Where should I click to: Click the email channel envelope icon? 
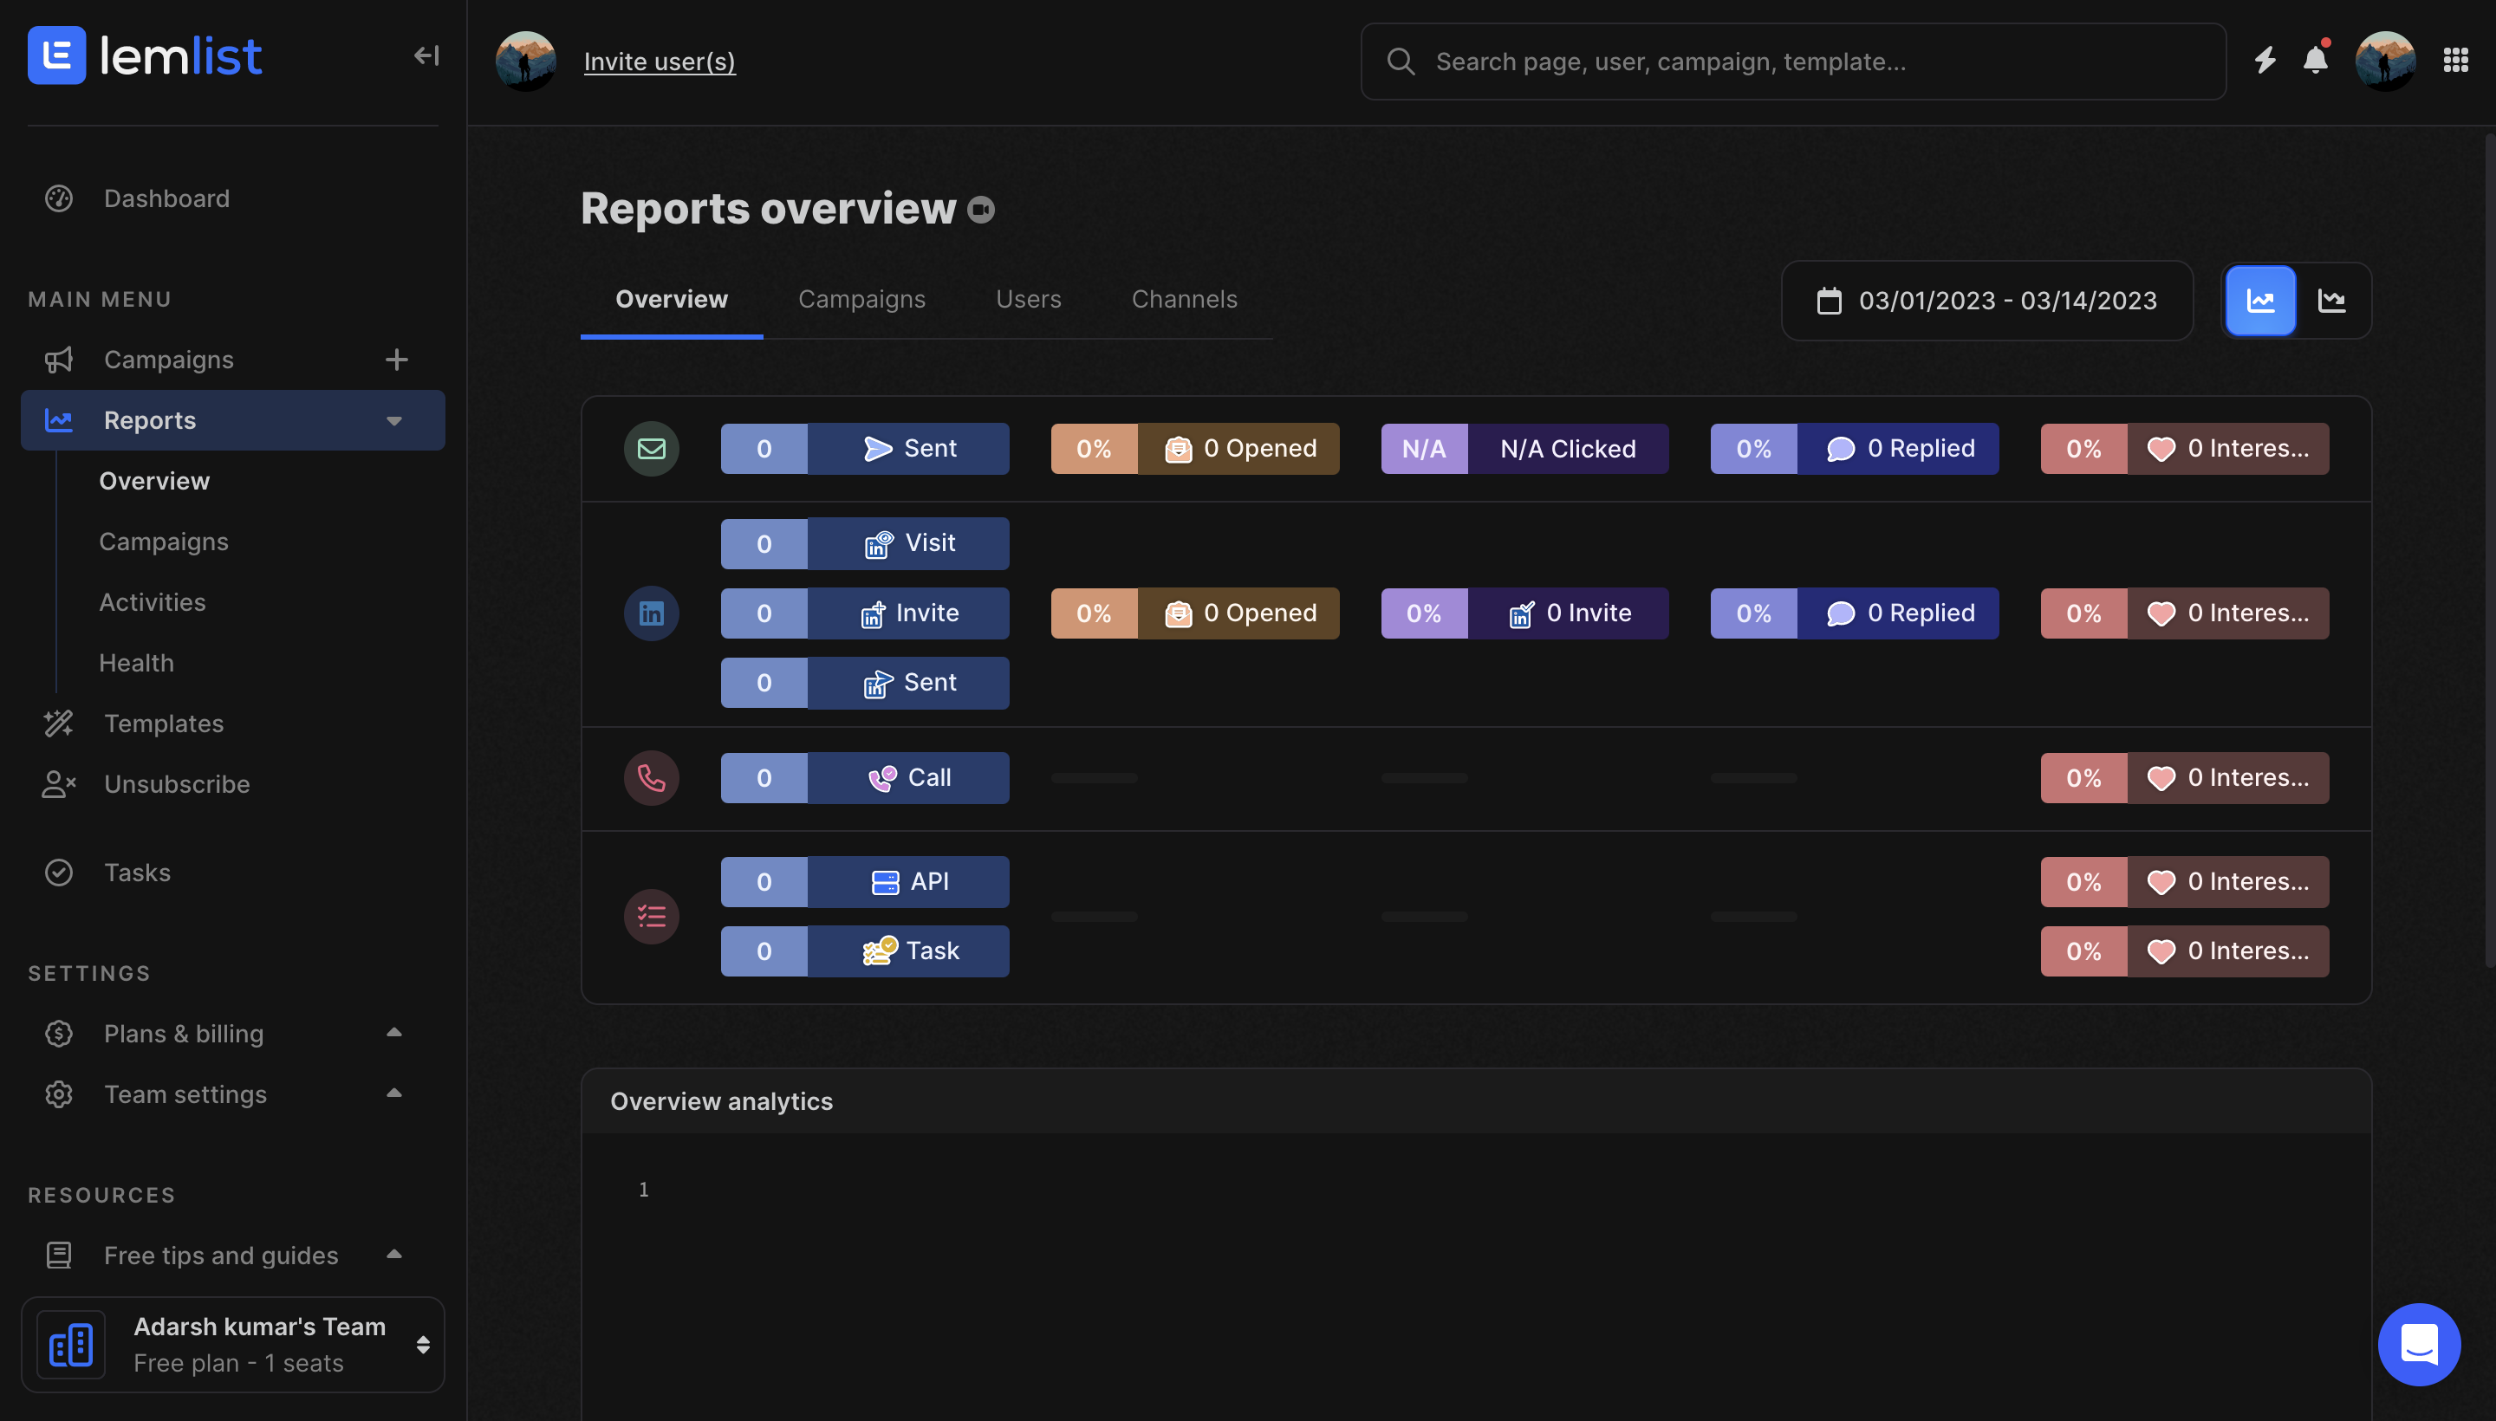tap(651, 448)
